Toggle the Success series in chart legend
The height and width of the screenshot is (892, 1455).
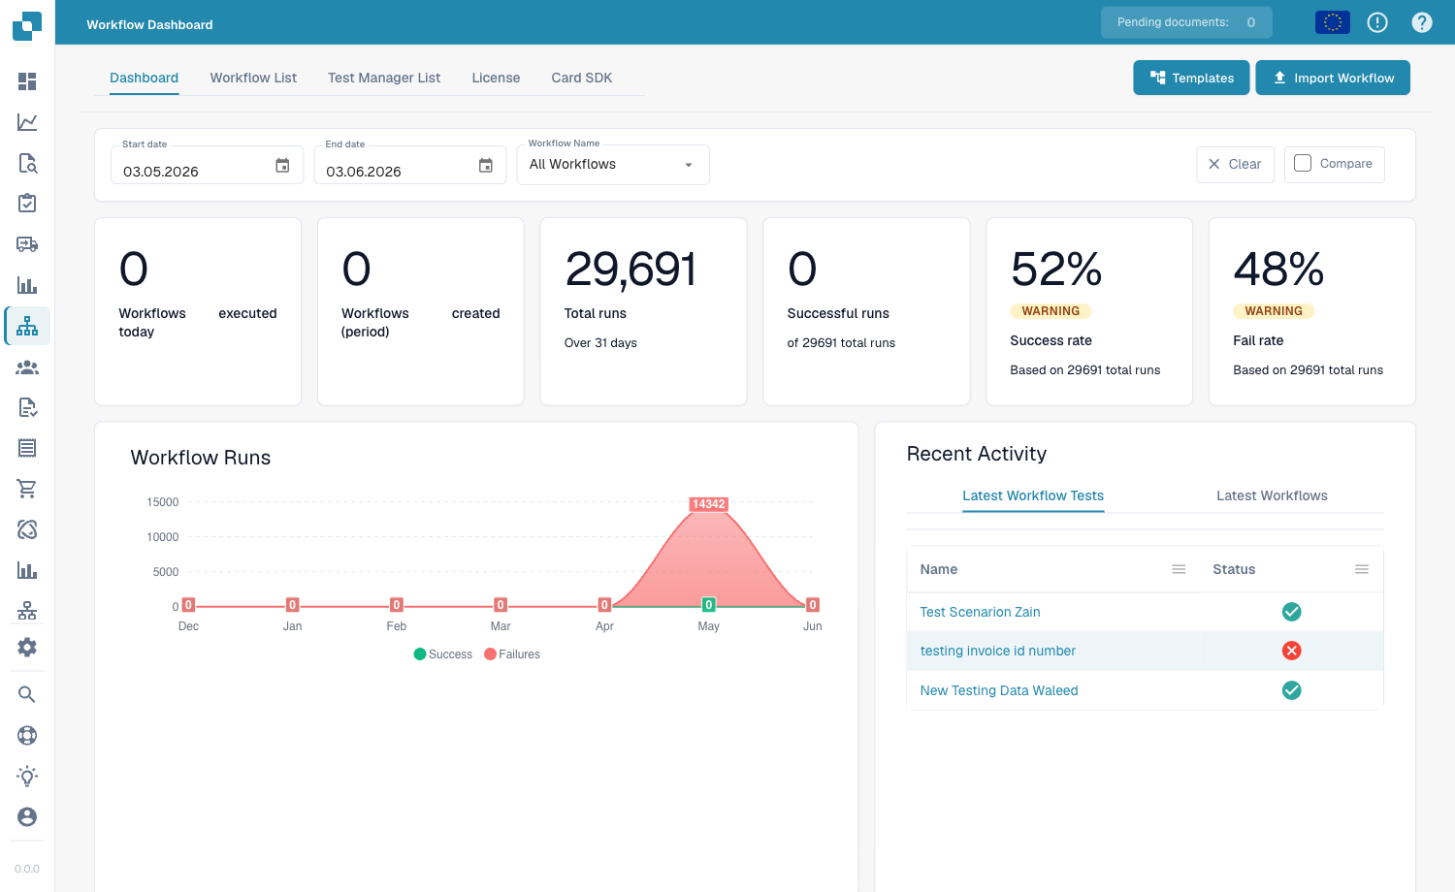(x=443, y=654)
